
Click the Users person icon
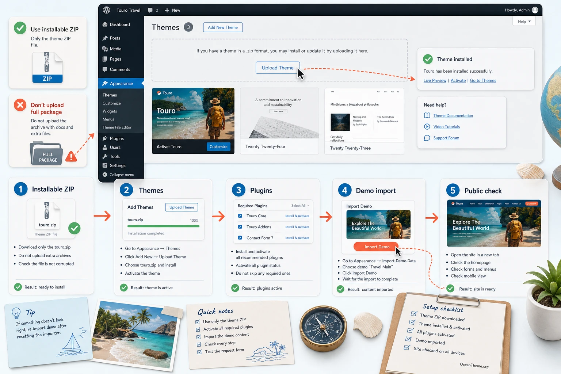coord(105,147)
